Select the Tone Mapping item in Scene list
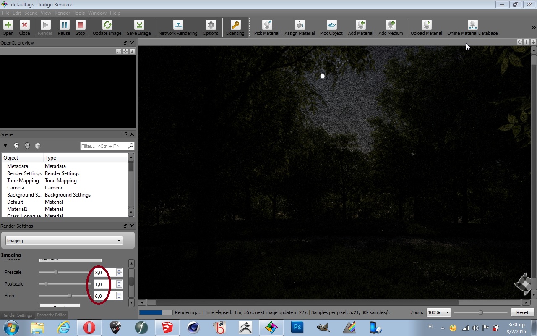This screenshot has height=336, width=537. 23,181
